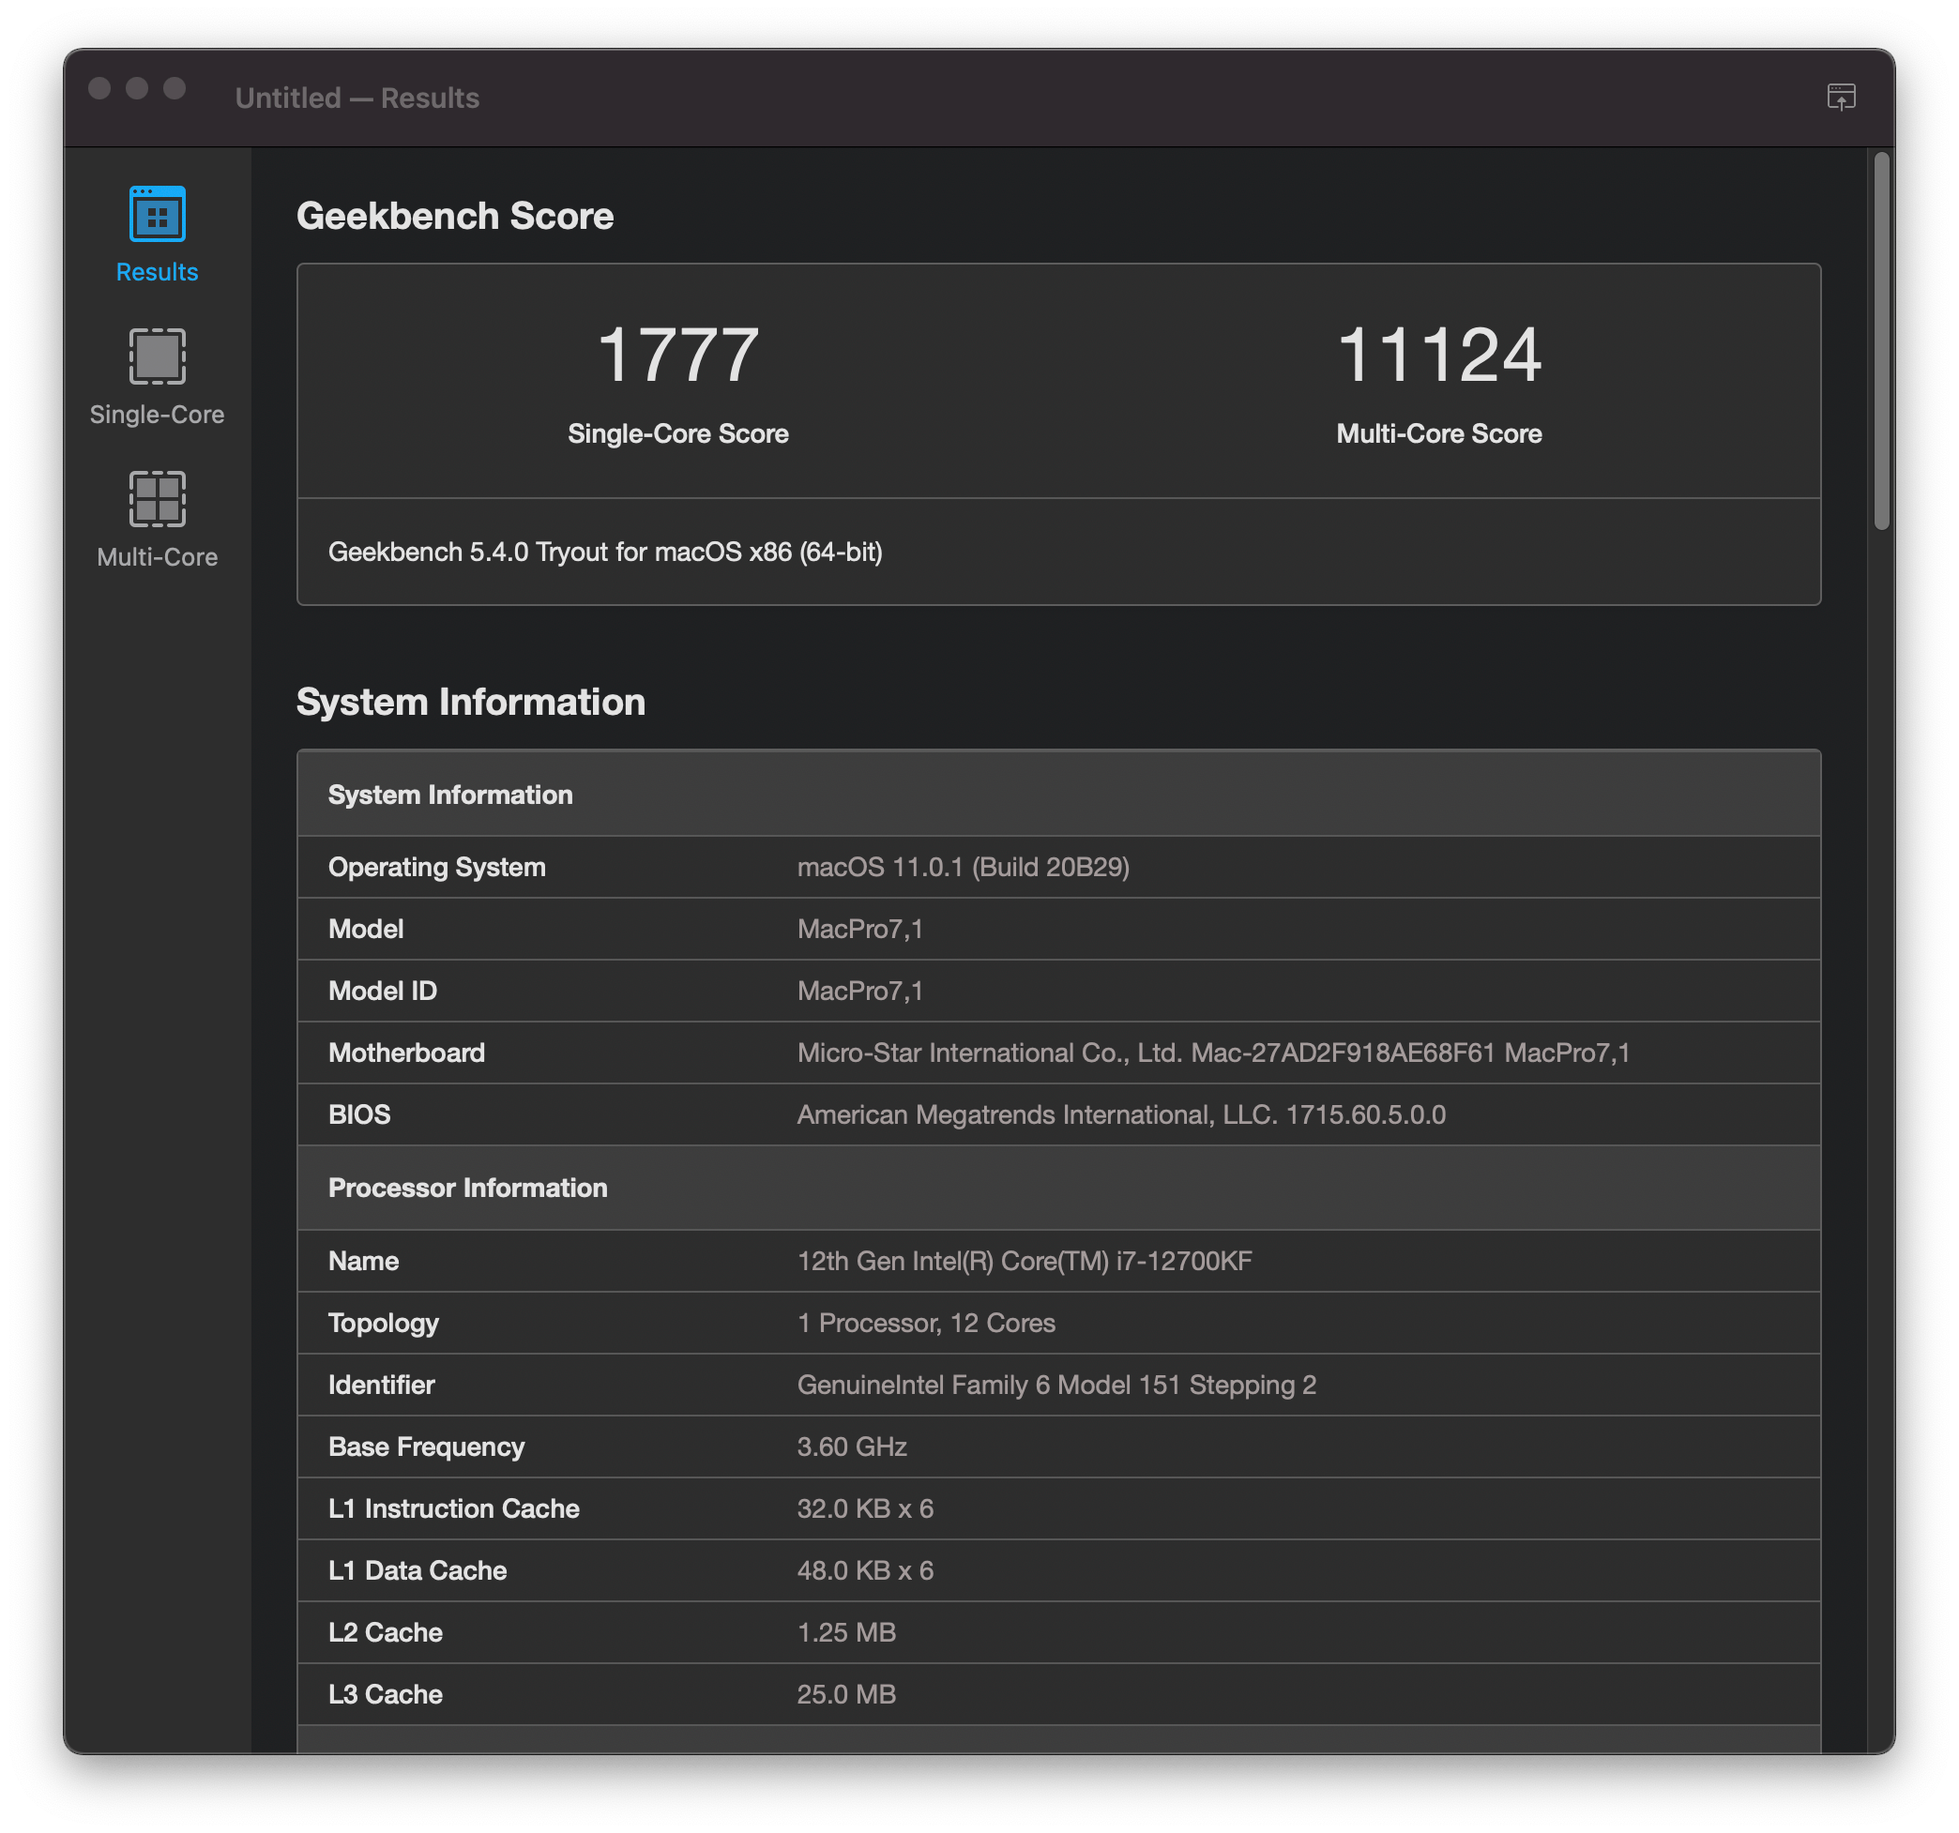Click the 1777 single-core score value
Viewport: 1959px width, 1833px height.
coord(678,355)
